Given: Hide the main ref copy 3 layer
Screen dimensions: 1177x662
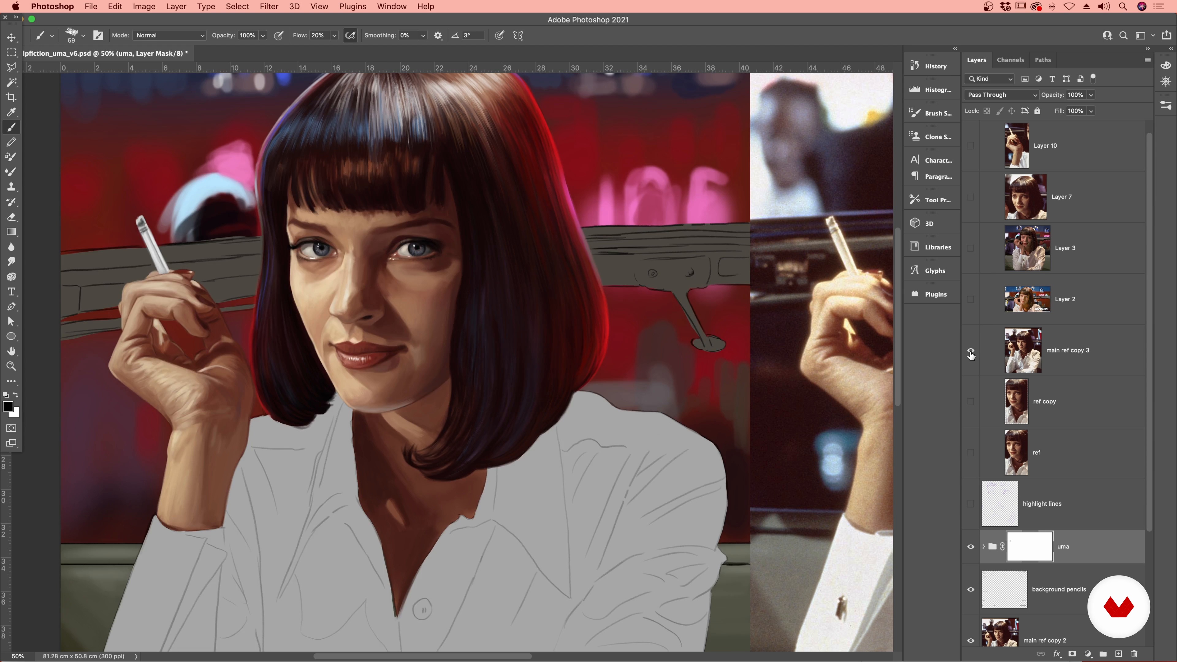Looking at the screenshot, I should tap(970, 350).
